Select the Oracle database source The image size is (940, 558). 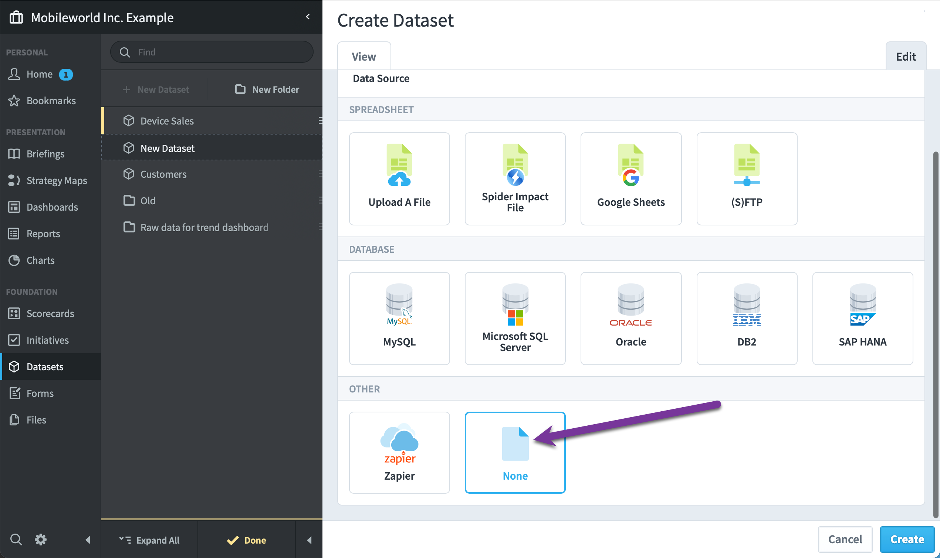point(631,319)
